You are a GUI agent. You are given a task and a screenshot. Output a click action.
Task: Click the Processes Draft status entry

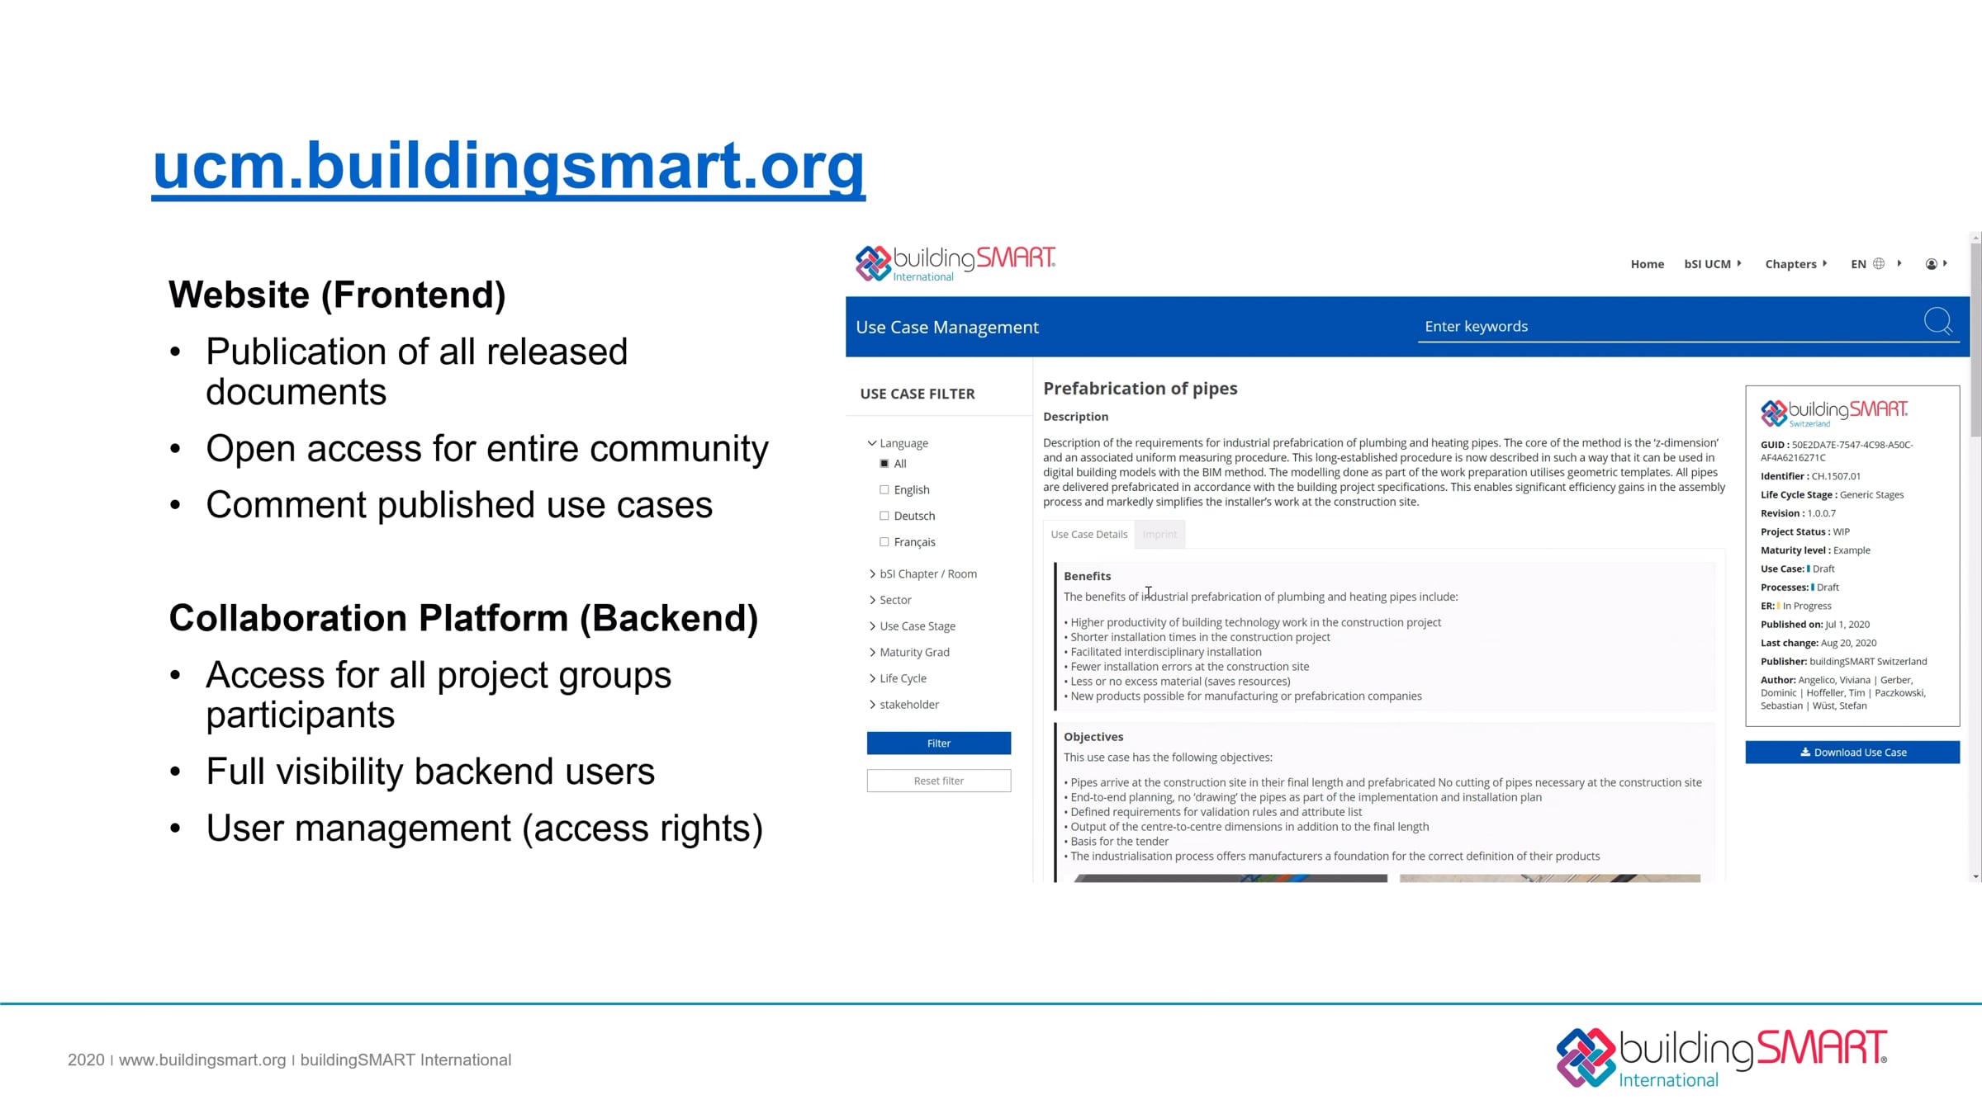pos(1799,588)
